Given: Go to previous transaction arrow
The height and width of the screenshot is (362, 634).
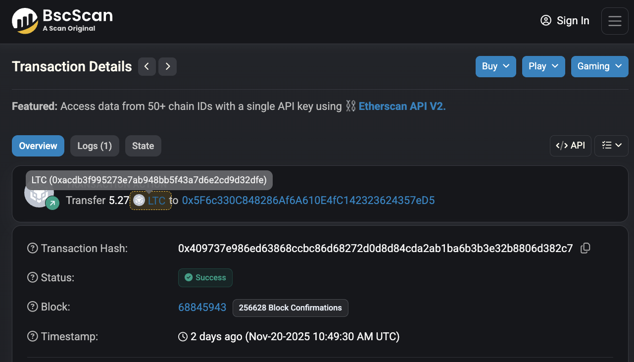Looking at the screenshot, I should click(x=147, y=66).
